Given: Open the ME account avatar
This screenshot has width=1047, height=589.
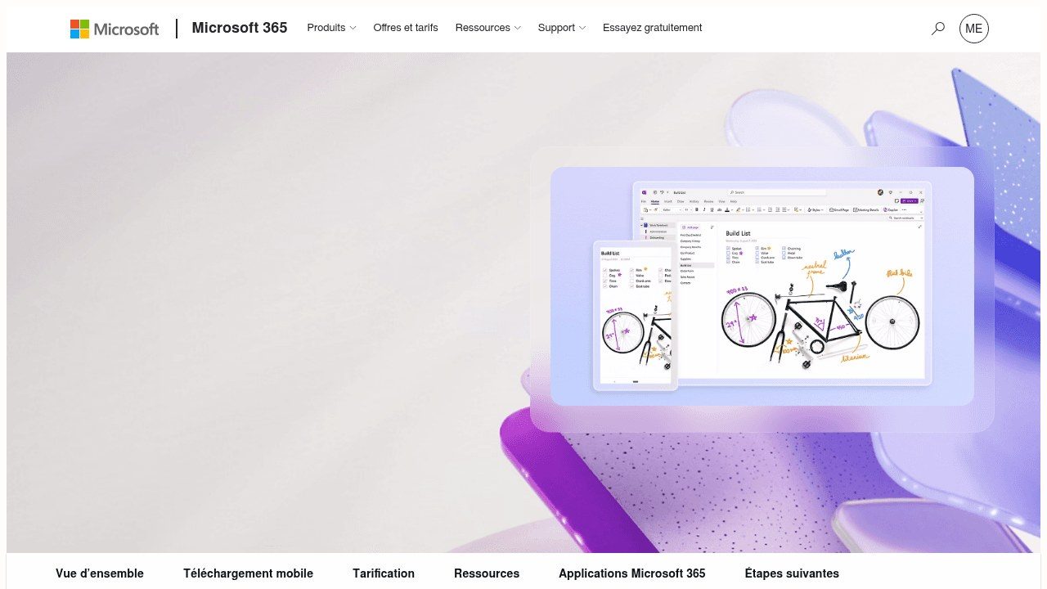Looking at the screenshot, I should (x=973, y=29).
